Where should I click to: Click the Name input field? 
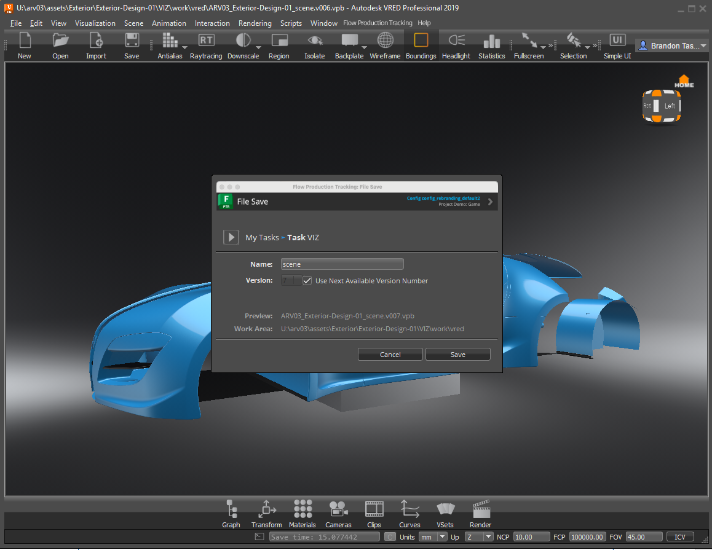coord(342,264)
